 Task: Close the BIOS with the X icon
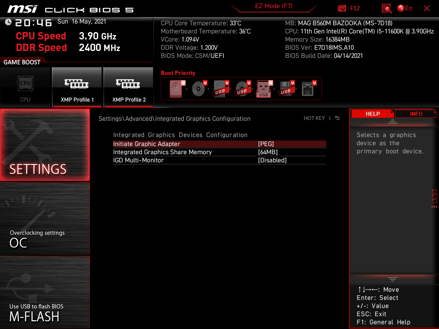point(427,9)
